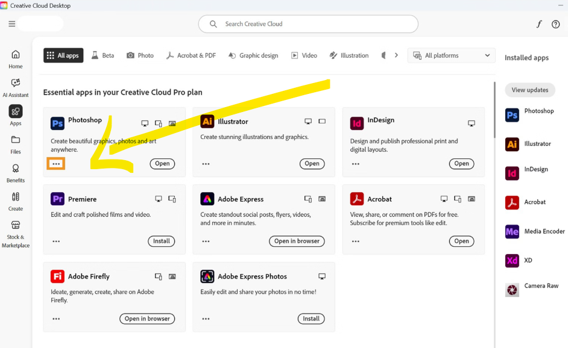Click the web platform icon on Photoshop card
Image resolution: width=568 pixels, height=348 pixels.
[172, 123]
